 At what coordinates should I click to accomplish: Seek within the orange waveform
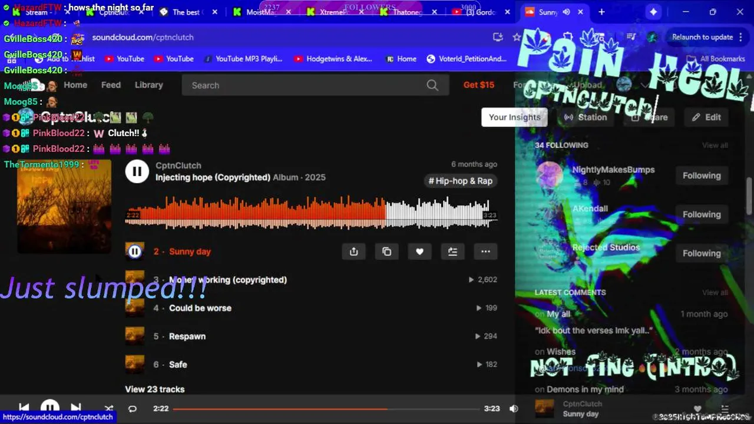pos(256,212)
